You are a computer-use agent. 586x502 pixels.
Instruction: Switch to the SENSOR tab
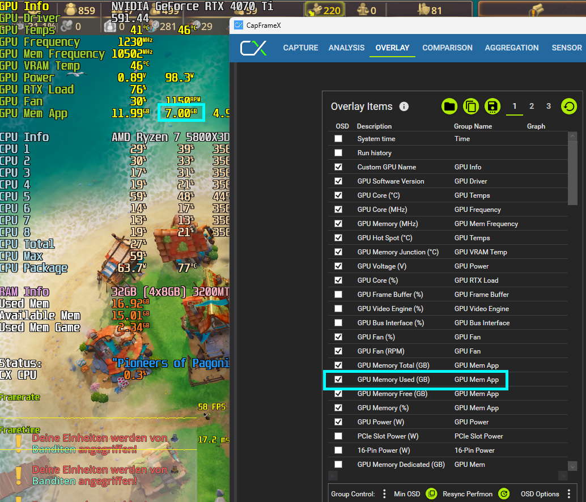point(567,48)
